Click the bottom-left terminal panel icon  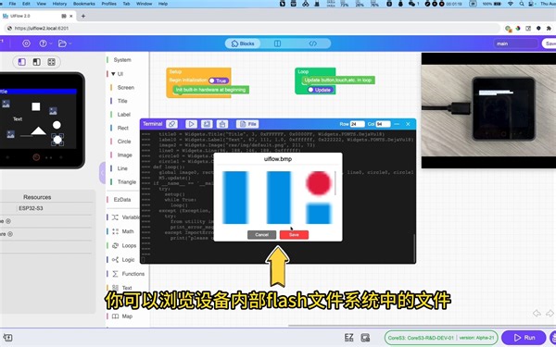(7, 338)
